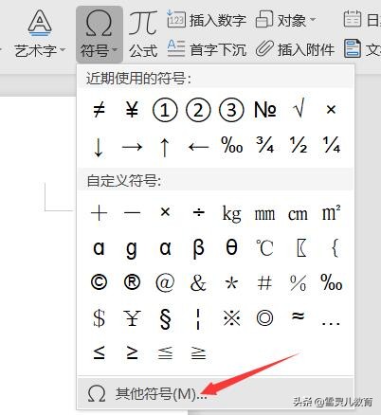Insert the asterisk * symbol

tap(231, 283)
